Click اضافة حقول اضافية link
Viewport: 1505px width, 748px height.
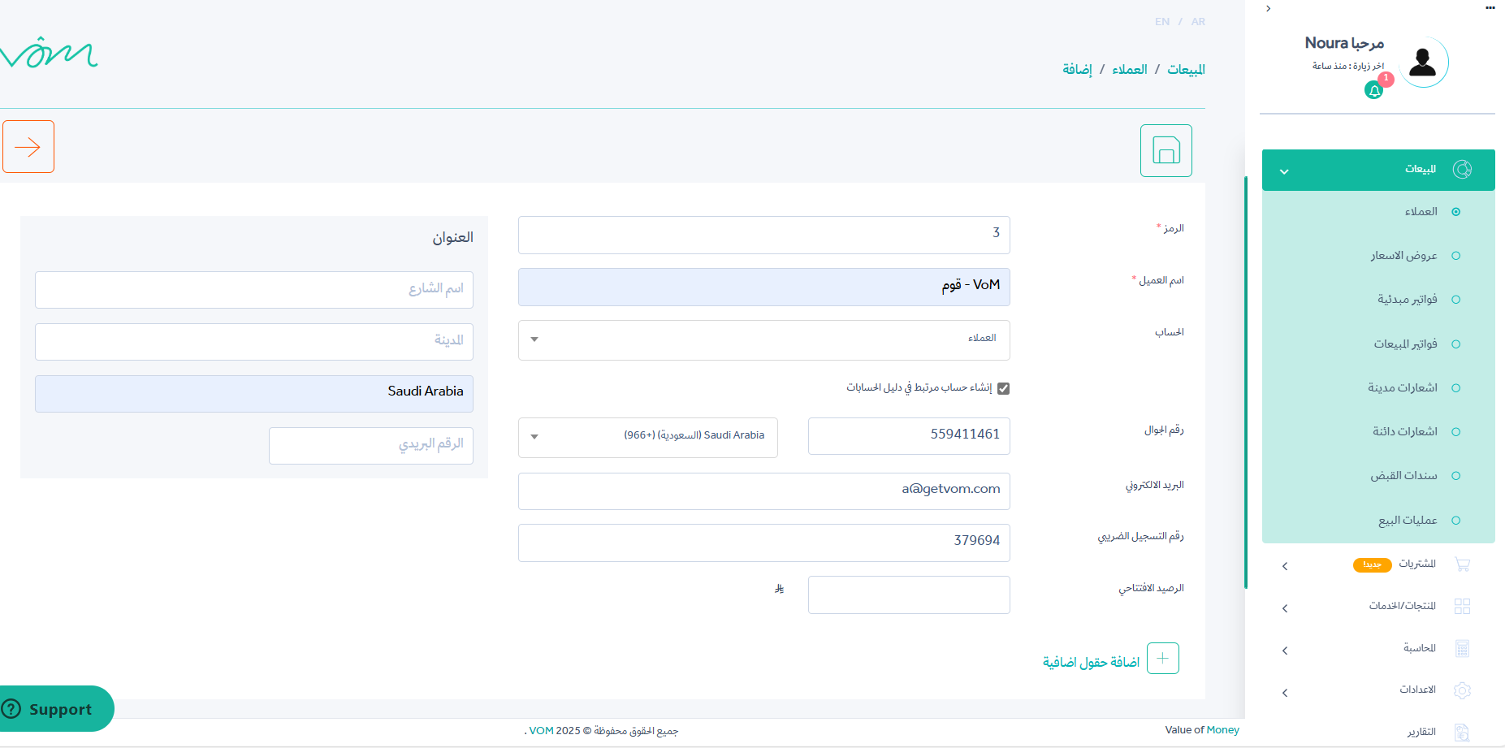[1091, 663]
